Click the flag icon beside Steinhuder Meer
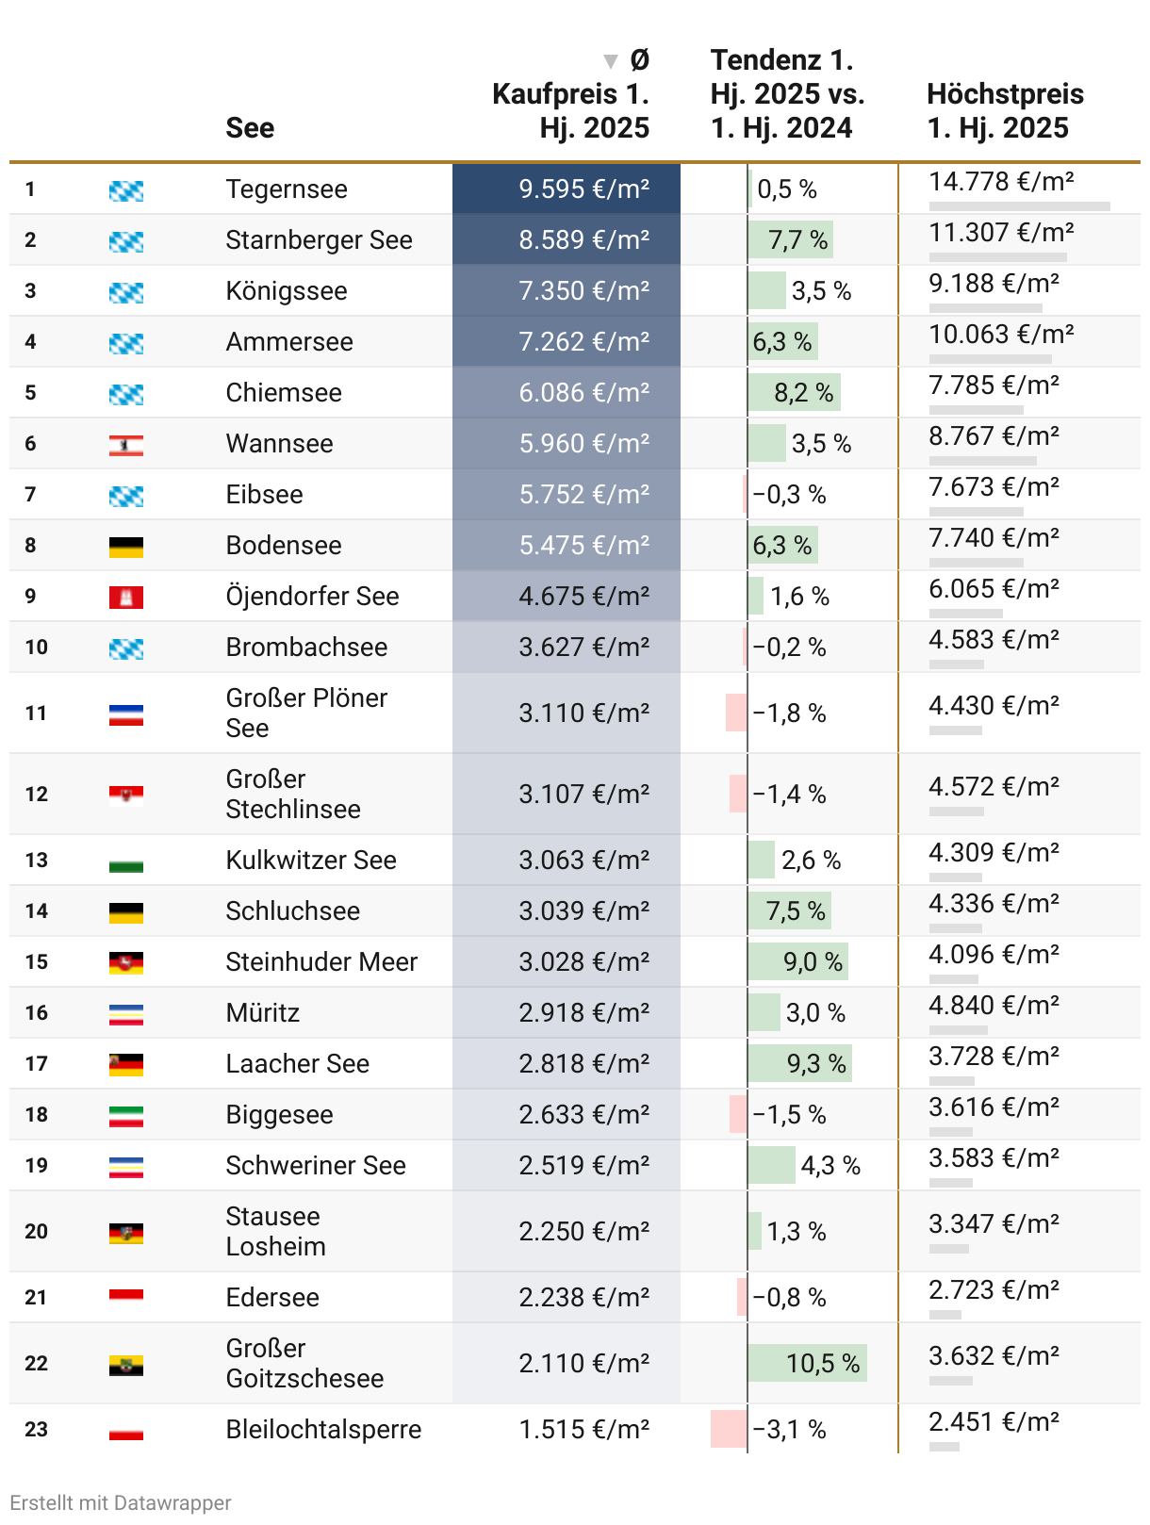Screen dimensions: 1150x1525 coord(126,963)
